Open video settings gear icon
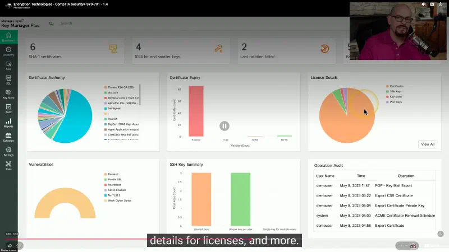The width and height of the screenshot is (449, 252). point(441,4)
